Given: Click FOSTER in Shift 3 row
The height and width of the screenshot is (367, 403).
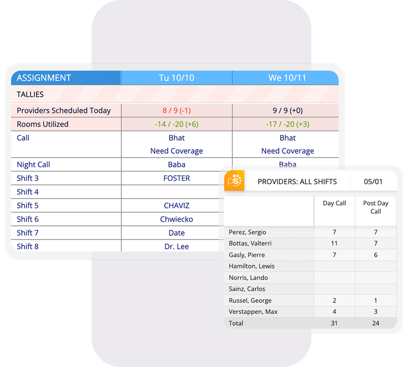Looking at the screenshot, I should (177, 178).
